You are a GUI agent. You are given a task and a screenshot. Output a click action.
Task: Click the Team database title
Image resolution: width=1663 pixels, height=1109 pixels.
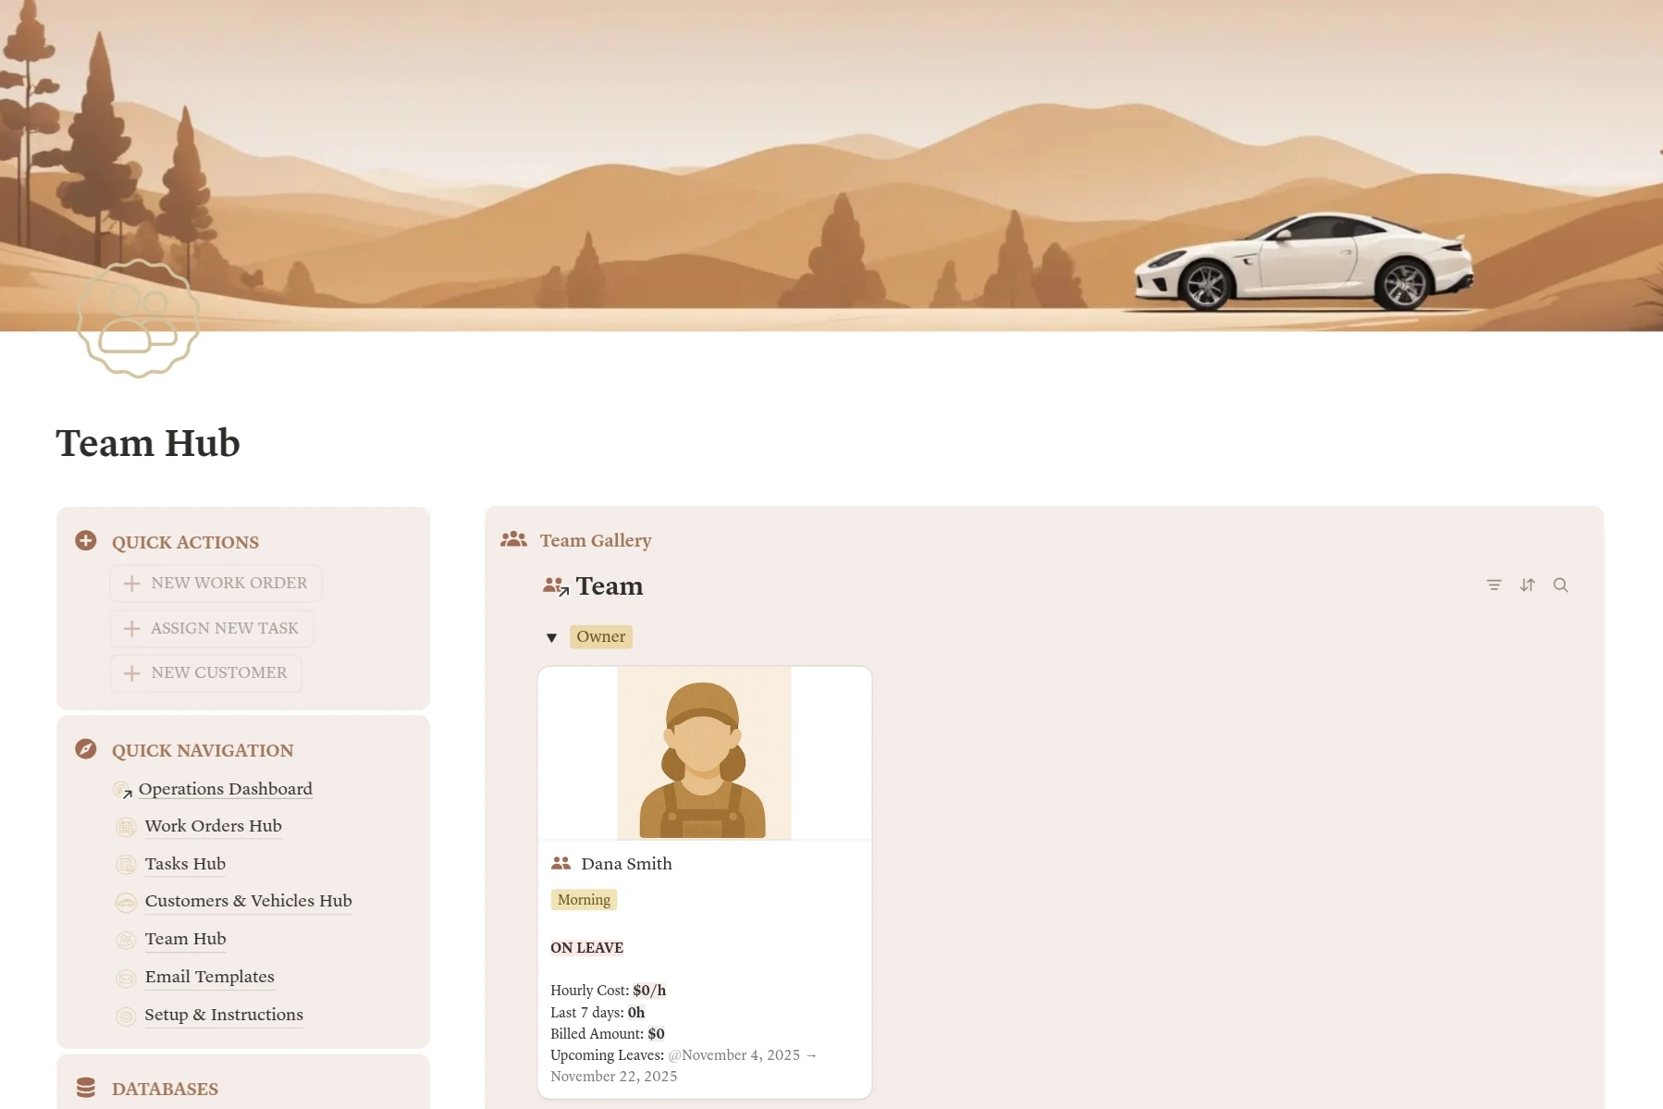click(609, 586)
